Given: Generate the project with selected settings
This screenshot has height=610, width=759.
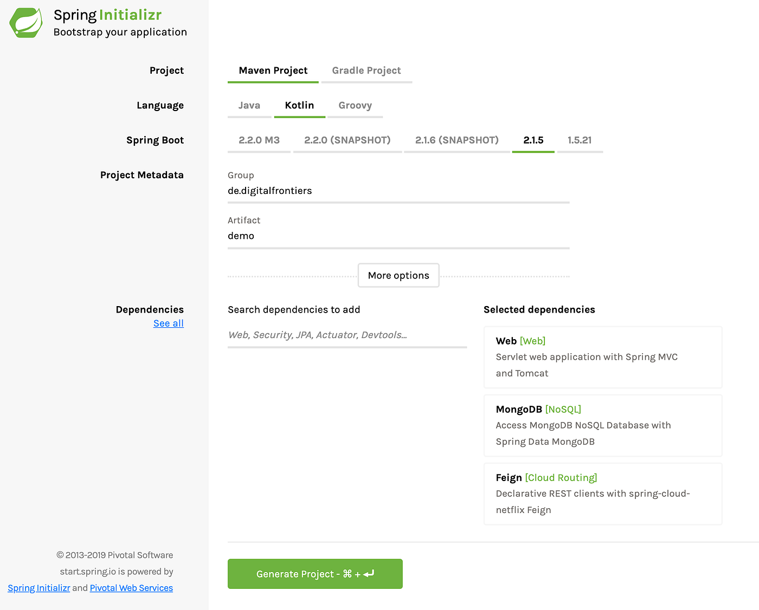Looking at the screenshot, I should pyautogui.click(x=314, y=574).
